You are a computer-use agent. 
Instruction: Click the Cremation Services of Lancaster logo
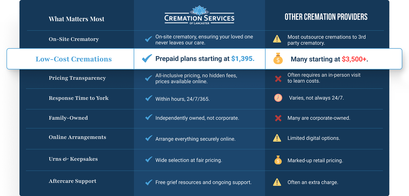click(x=199, y=16)
